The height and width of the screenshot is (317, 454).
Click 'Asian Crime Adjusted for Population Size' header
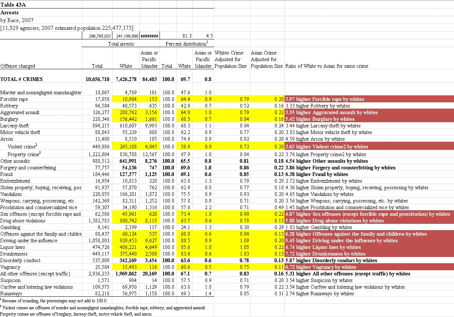click(267, 59)
